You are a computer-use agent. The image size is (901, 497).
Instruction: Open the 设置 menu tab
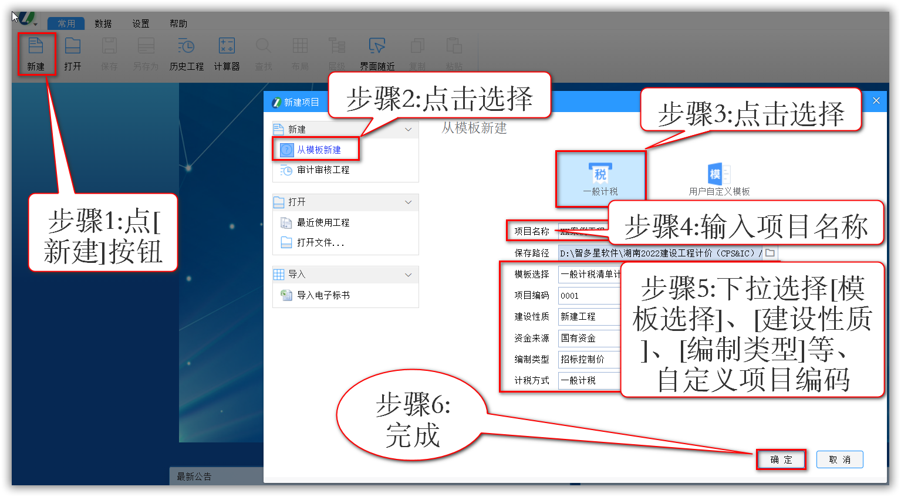[141, 23]
